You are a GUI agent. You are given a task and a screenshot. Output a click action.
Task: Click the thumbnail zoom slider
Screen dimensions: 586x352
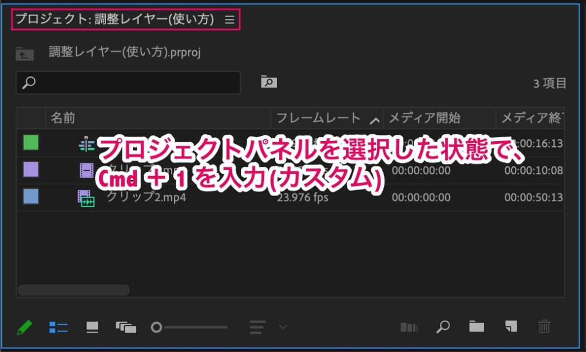pyautogui.click(x=189, y=327)
